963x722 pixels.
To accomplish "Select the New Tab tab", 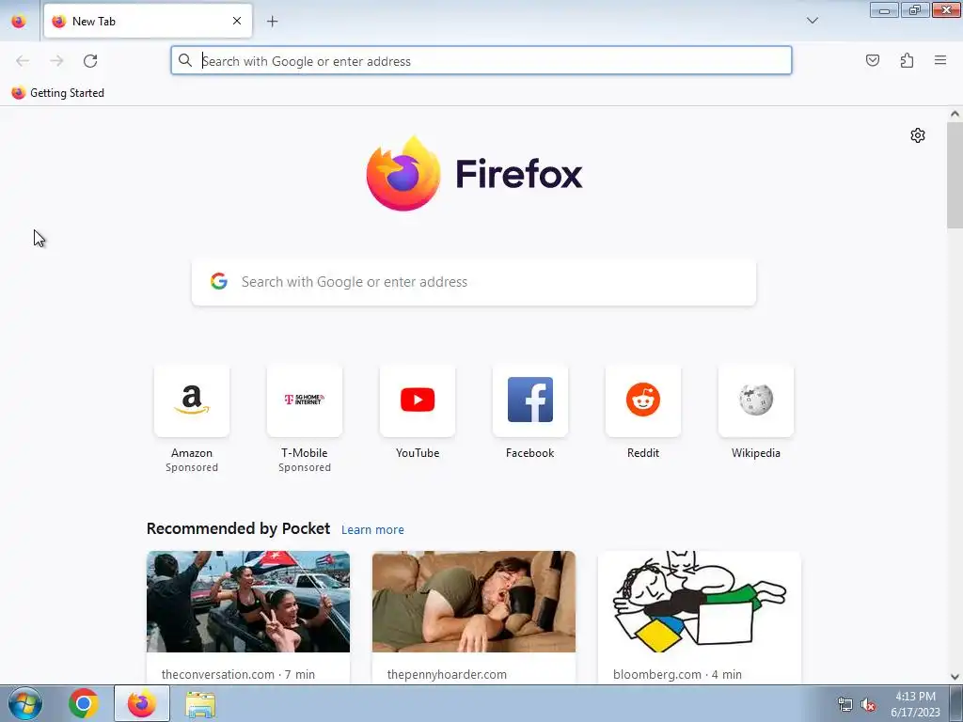I will click(x=148, y=21).
